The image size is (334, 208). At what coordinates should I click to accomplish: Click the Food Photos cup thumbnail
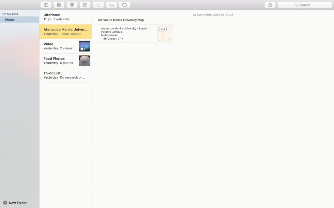click(84, 61)
